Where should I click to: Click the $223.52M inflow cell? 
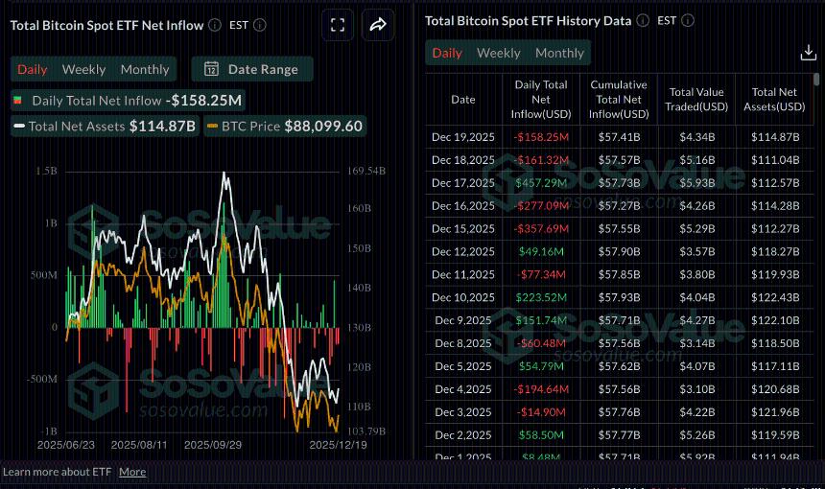tap(541, 297)
